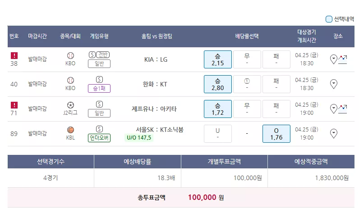The image size is (359, 208).
Task: Open location pin for 한화 vs KT
Action: (334, 84)
